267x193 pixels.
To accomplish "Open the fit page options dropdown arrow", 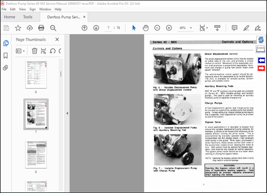I will pos(207,28).
